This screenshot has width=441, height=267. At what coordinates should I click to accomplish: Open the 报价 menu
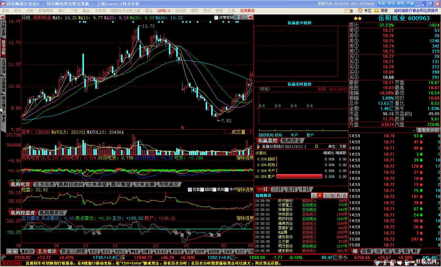[x=18, y=11]
